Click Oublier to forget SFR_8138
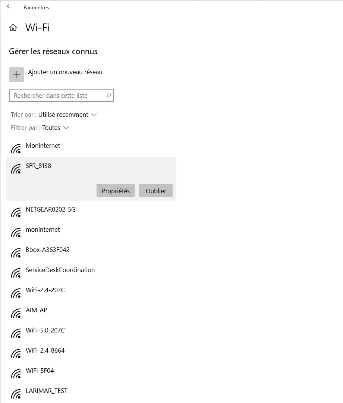This screenshot has height=403, width=343. coord(156,191)
